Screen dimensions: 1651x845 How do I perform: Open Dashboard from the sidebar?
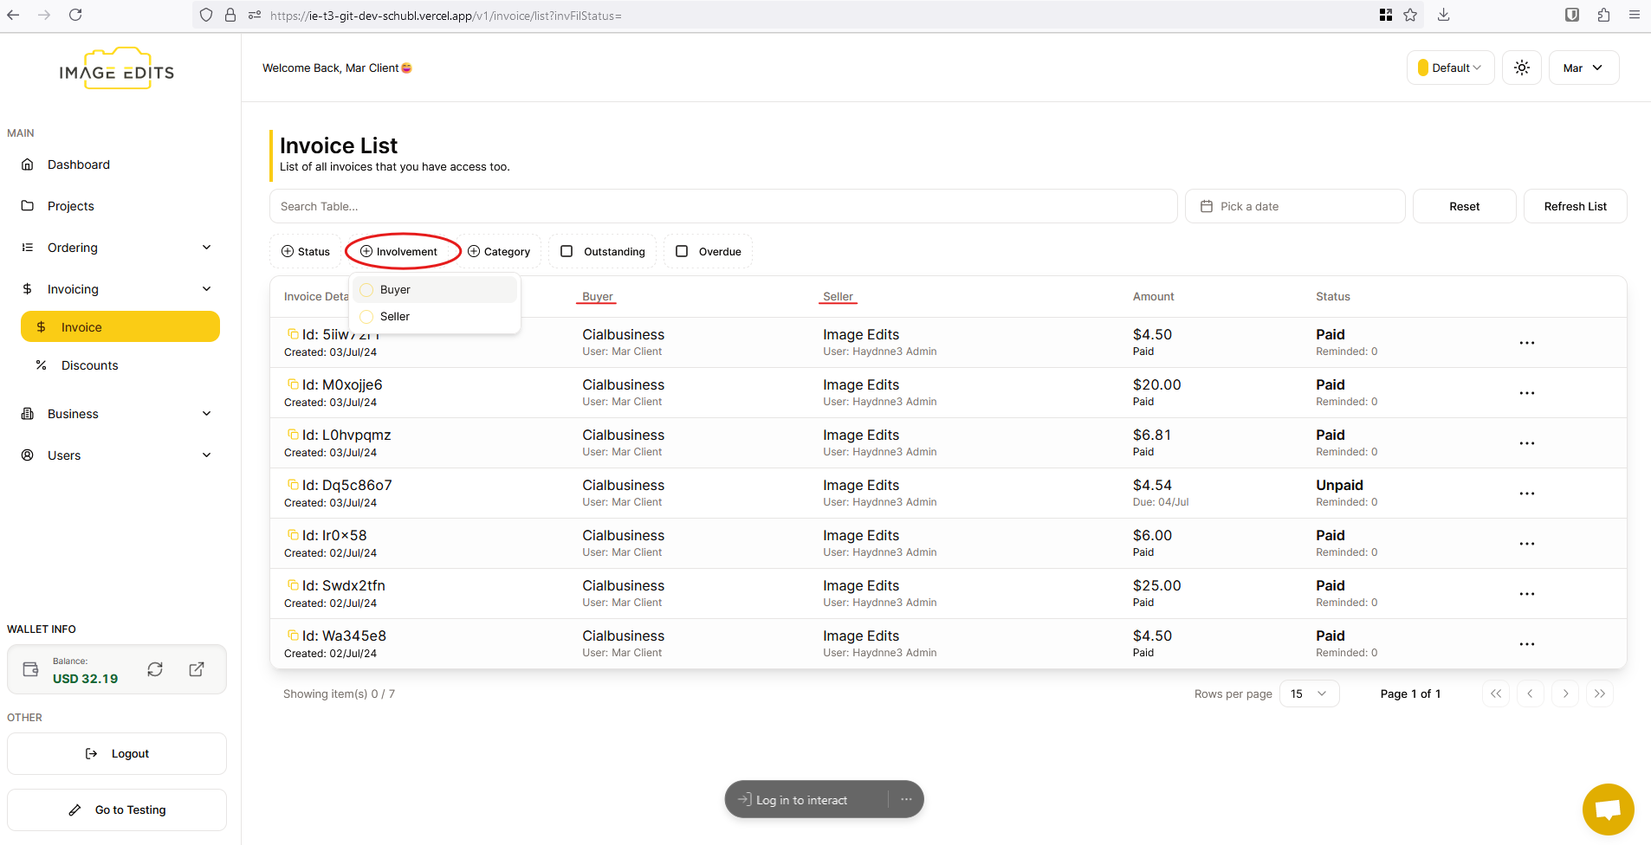click(x=79, y=164)
